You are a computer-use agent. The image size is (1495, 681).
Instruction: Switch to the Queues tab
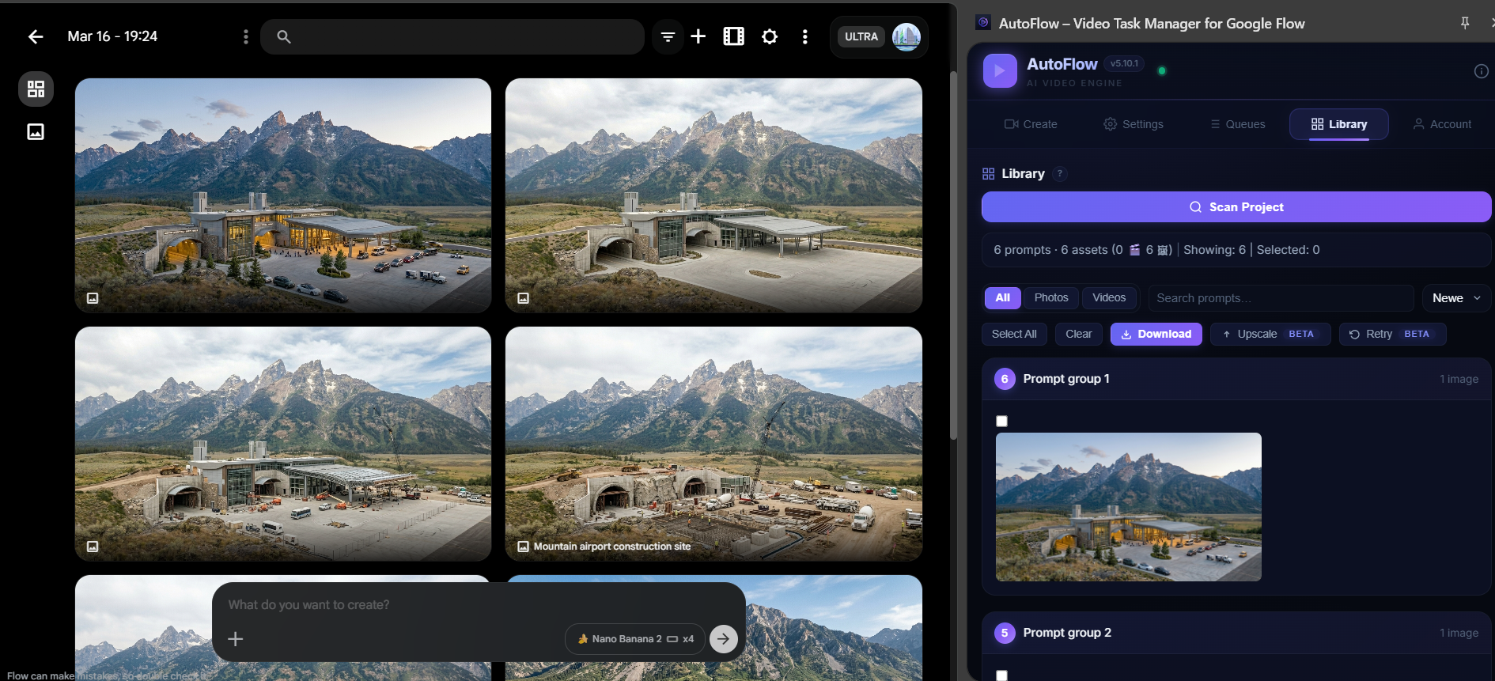tap(1237, 124)
